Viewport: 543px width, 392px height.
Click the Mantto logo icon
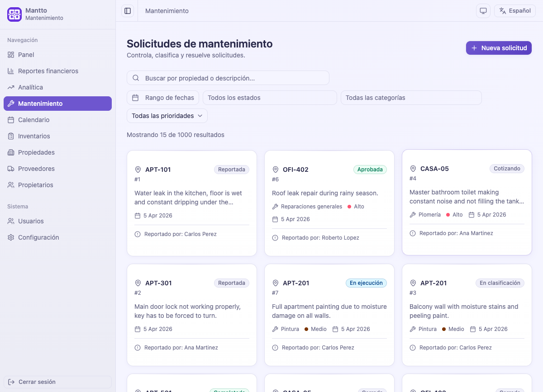[x=14, y=14]
